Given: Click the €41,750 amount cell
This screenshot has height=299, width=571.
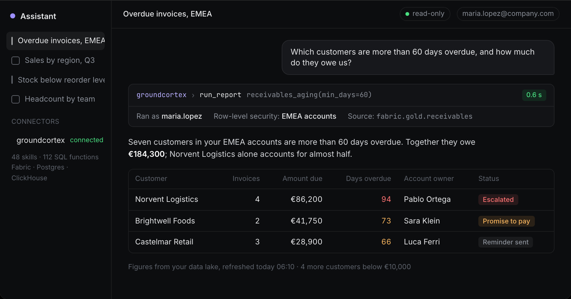Looking at the screenshot, I should (306, 221).
